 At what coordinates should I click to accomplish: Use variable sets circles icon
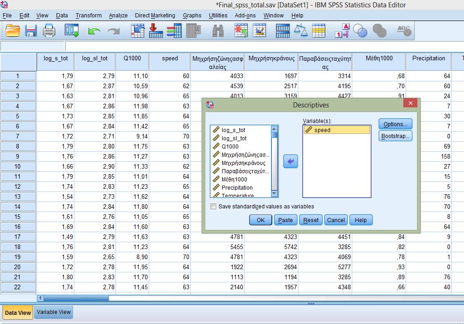(x=360, y=31)
